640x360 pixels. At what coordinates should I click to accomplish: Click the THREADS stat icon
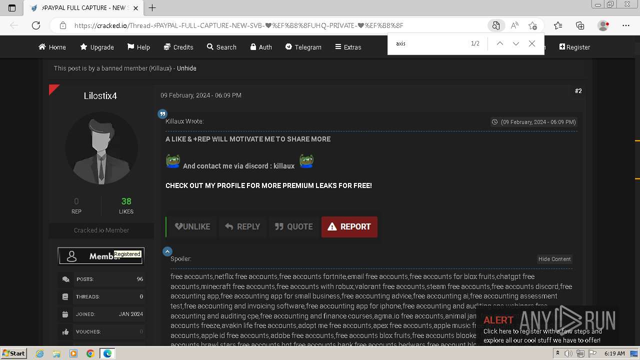[x=65, y=296]
